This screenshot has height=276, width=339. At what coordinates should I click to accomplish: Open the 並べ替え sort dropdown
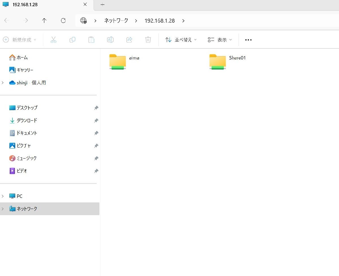tap(181, 40)
